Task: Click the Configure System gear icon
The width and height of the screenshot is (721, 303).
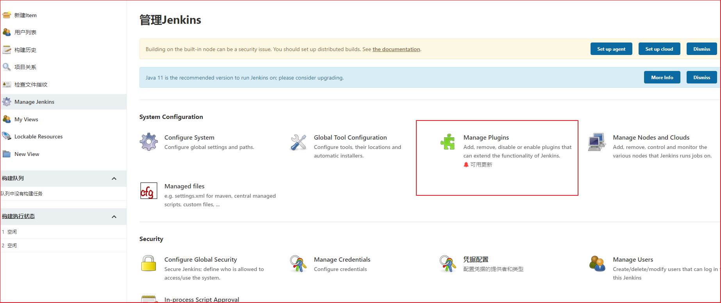Action: coord(149,142)
